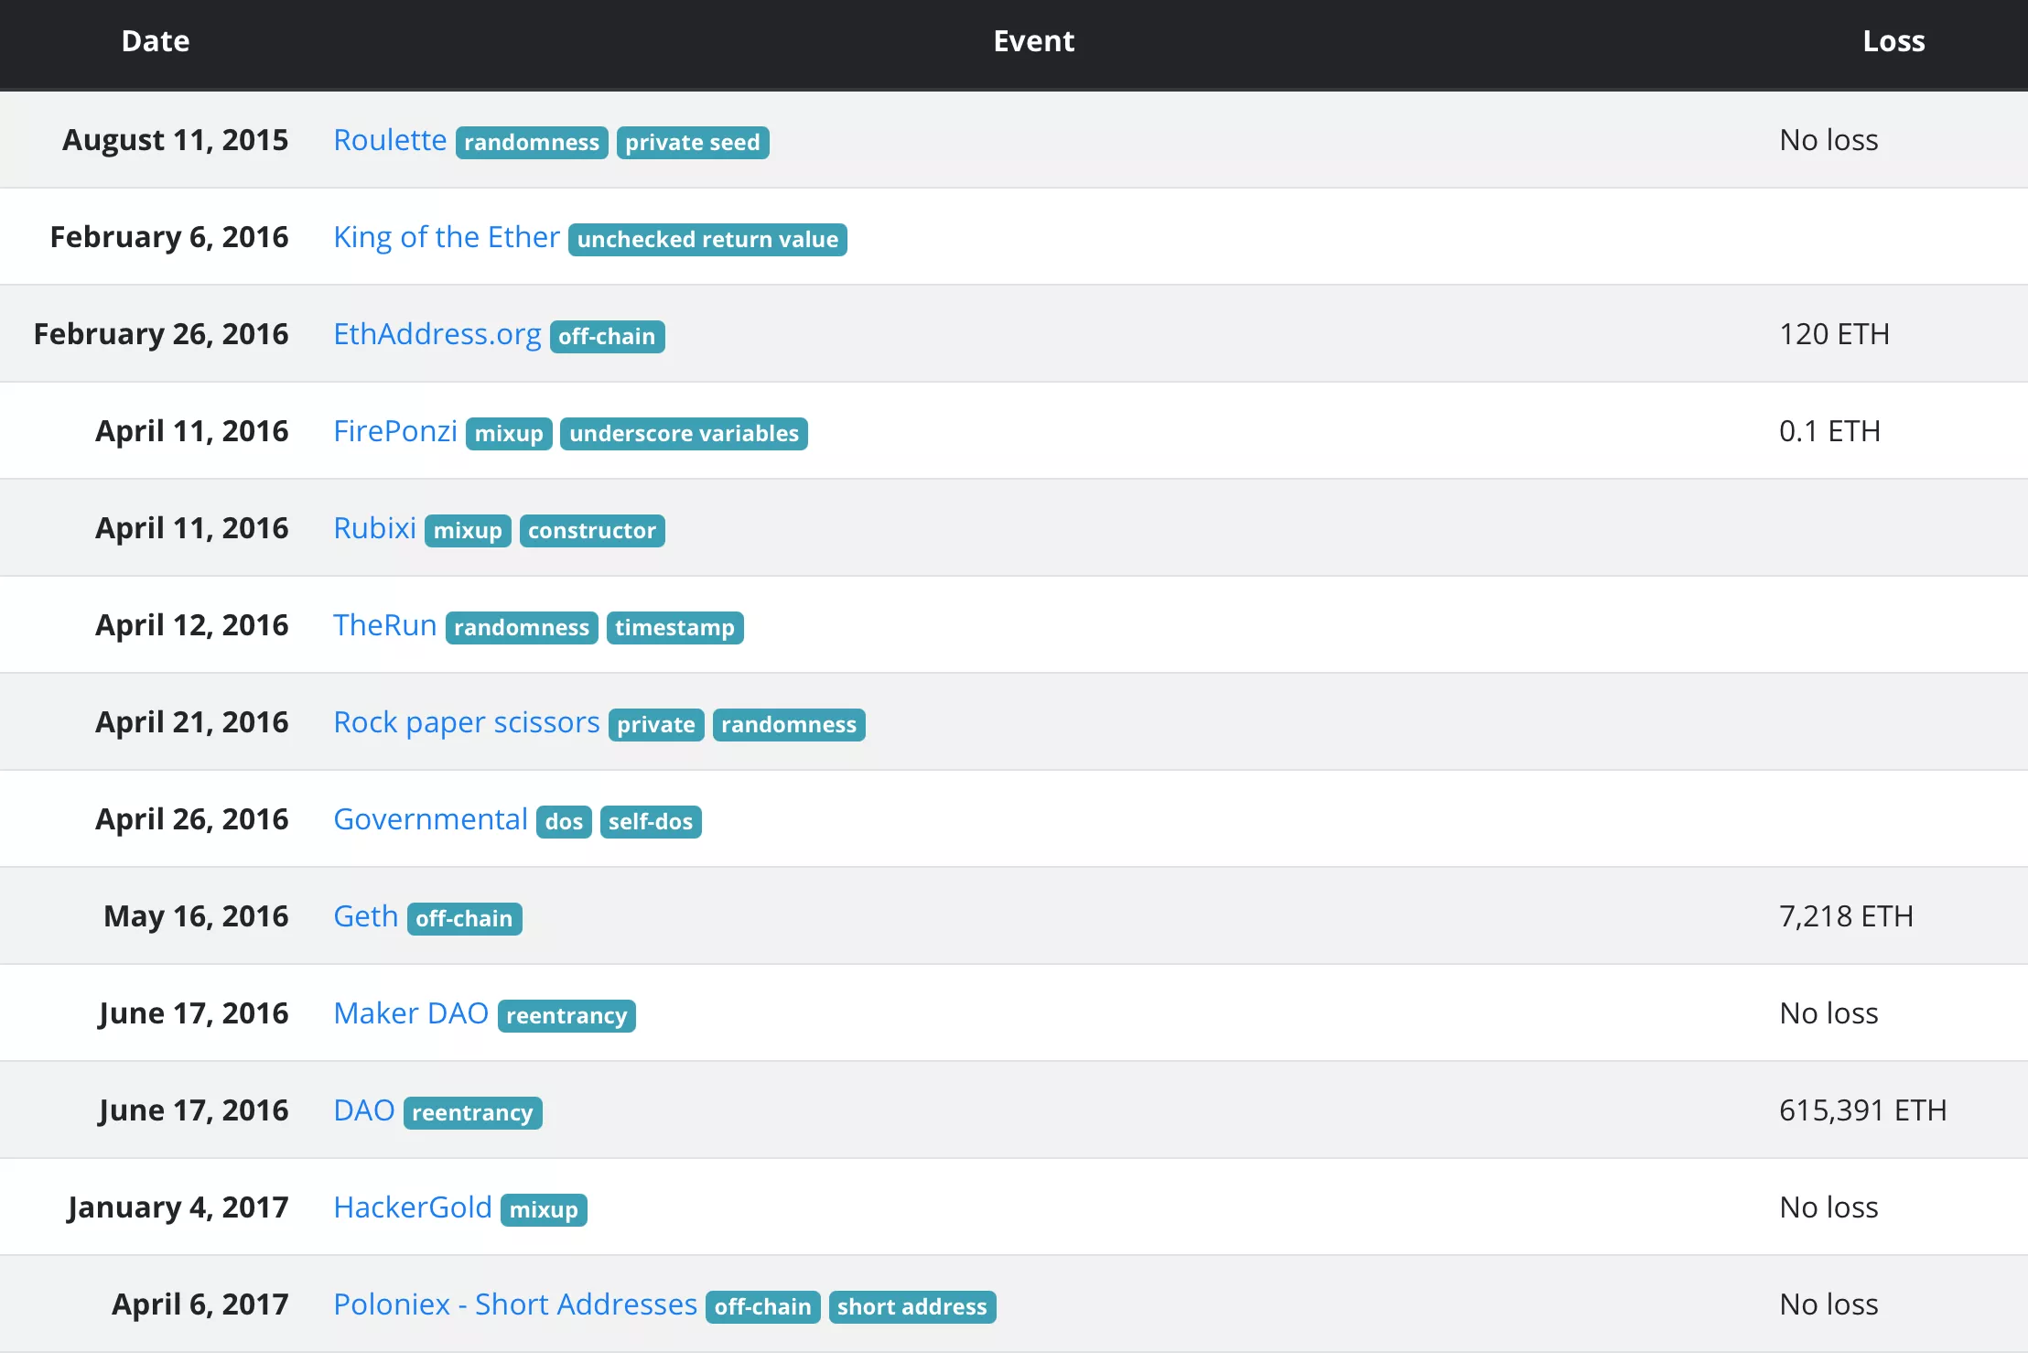Open the EthAddress.org link

pyautogui.click(x=437, y=334)
